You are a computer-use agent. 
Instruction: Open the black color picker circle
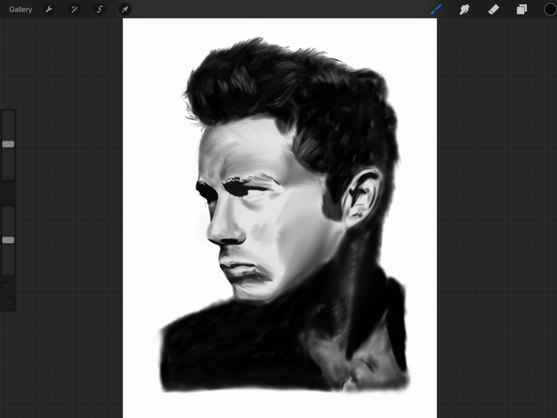549,10
